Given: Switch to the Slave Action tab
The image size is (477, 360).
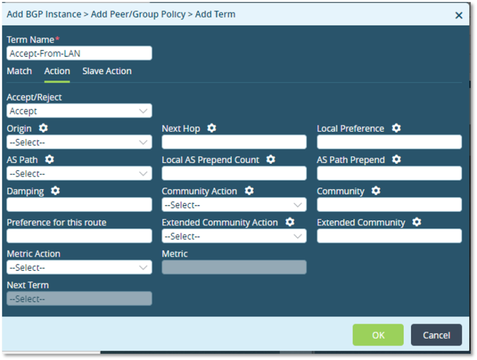Looking at the screenshot, I should point(106,71).
